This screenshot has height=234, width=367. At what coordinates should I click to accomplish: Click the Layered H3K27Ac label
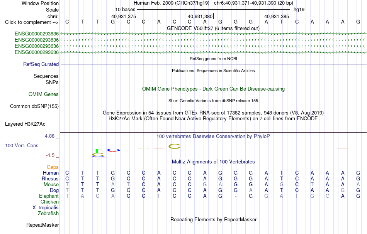click(25, 124)
